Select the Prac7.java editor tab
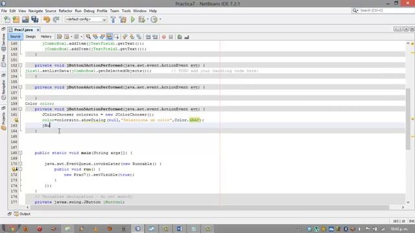The height and width of the screenshot is (233, 415). [x=23, y=30]
